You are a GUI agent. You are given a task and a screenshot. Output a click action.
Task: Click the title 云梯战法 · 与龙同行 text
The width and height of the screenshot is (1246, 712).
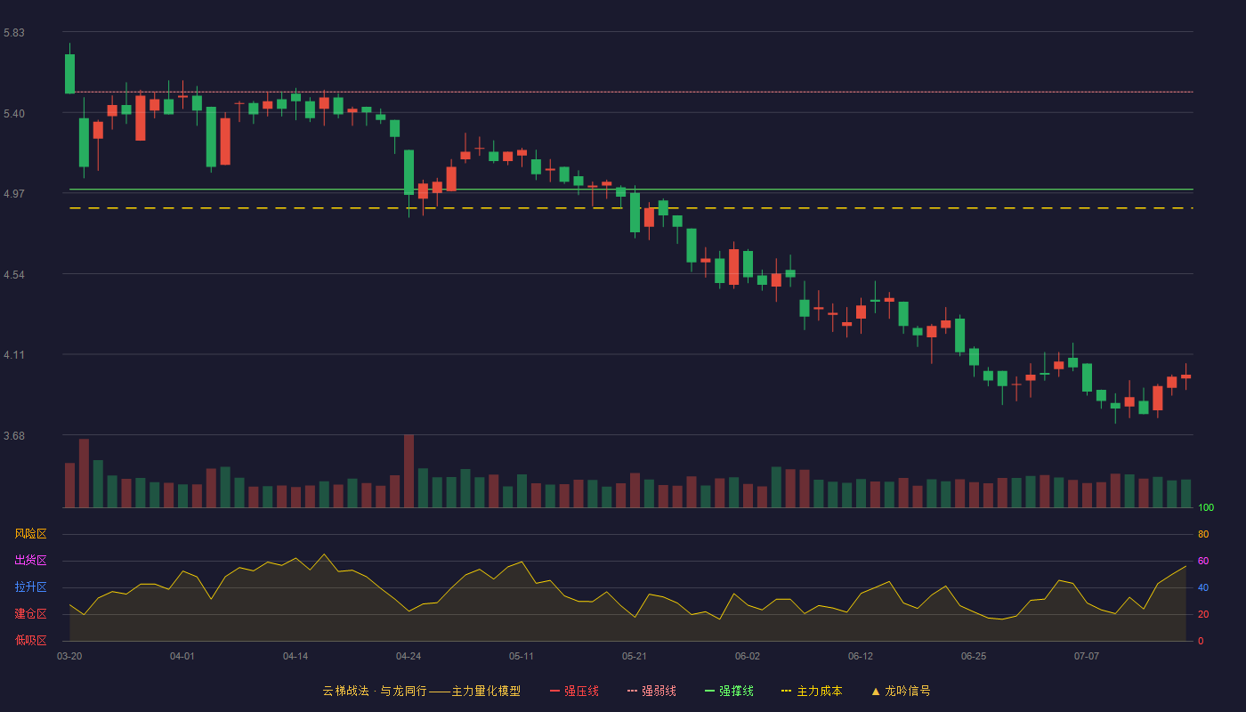(x=374, y=691)
